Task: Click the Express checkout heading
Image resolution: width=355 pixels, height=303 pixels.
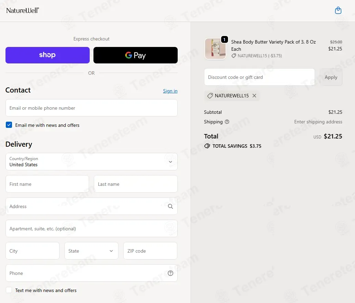Action: point(91,39)
